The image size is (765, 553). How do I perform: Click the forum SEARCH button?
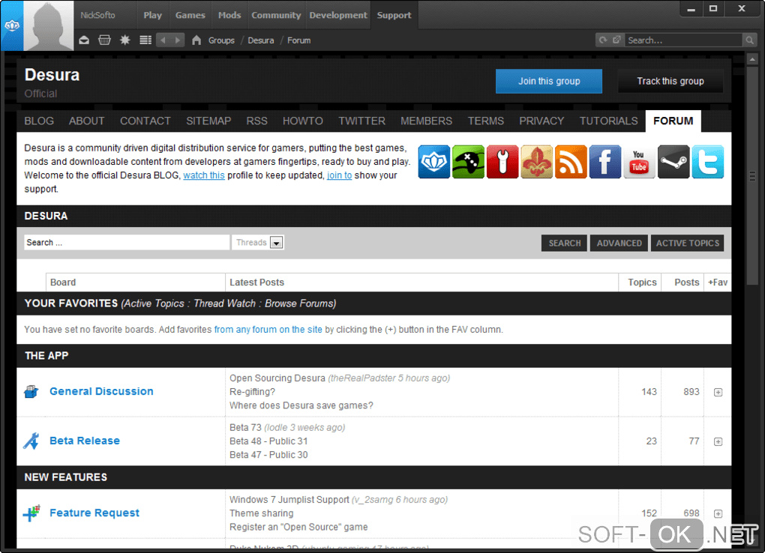click(x=565, y=243)
